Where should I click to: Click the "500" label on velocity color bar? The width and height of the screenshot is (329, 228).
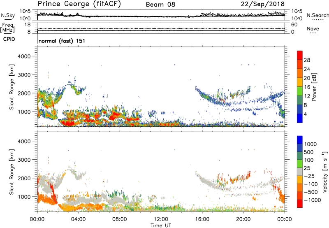pos(309,152)
